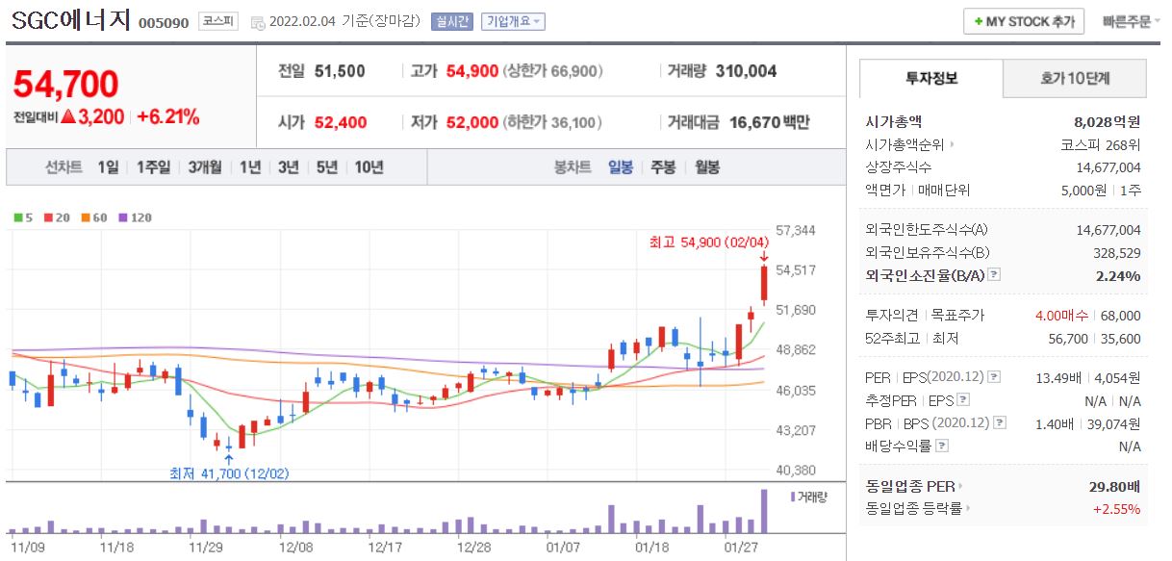Toggle the 실시간 real-time quote mode
Screen dimensions: 1172x561
(x=450, y=21)
